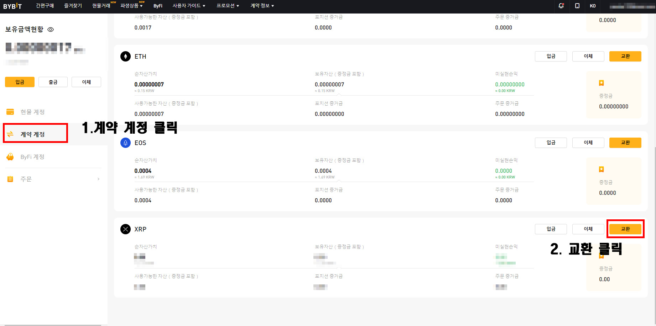The height and width of the screenshot is (326, 656).
Task: Click 입금 in the EOS row
Action: point(551,143)
